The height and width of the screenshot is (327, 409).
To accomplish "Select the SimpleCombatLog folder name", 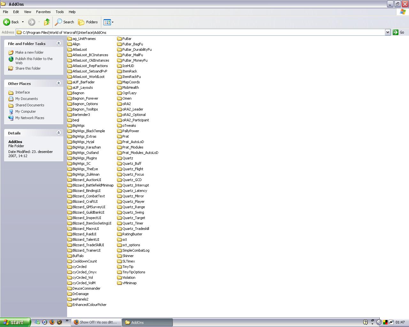I will pyautogui.click(x=136, y=250).
